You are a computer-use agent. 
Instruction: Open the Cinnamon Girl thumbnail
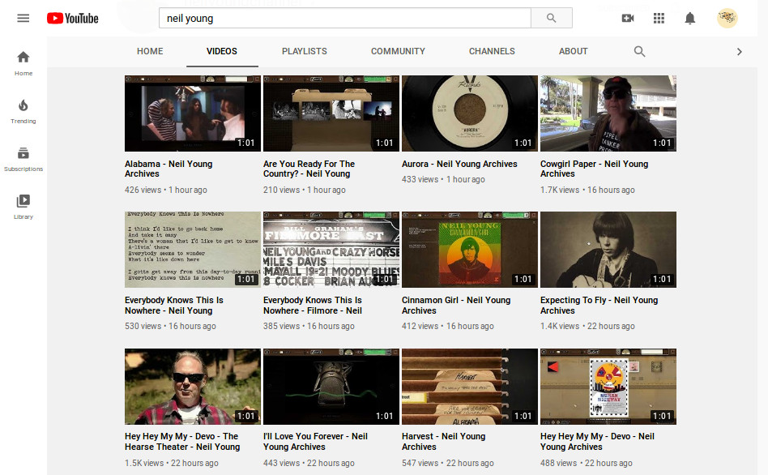click(x=470, y=250)
